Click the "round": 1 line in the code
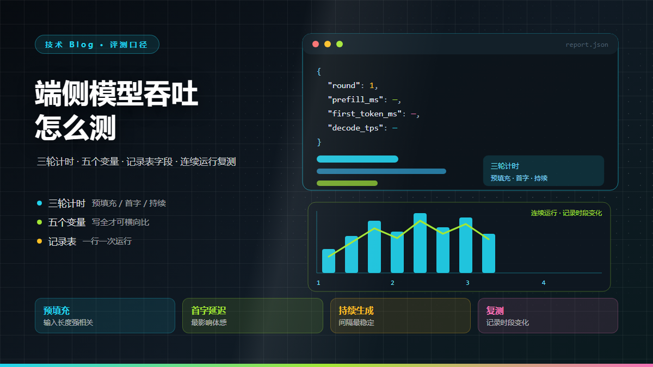Image resolution: width=653 pixels, height=367 pixels. pyautogui.click(x=353, y=85)
